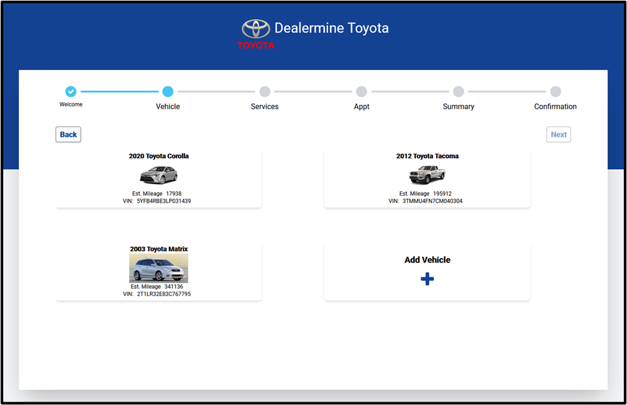Click the Appt step circle
The height and width of the screenshot is (405, 627).
coord(361,92)
